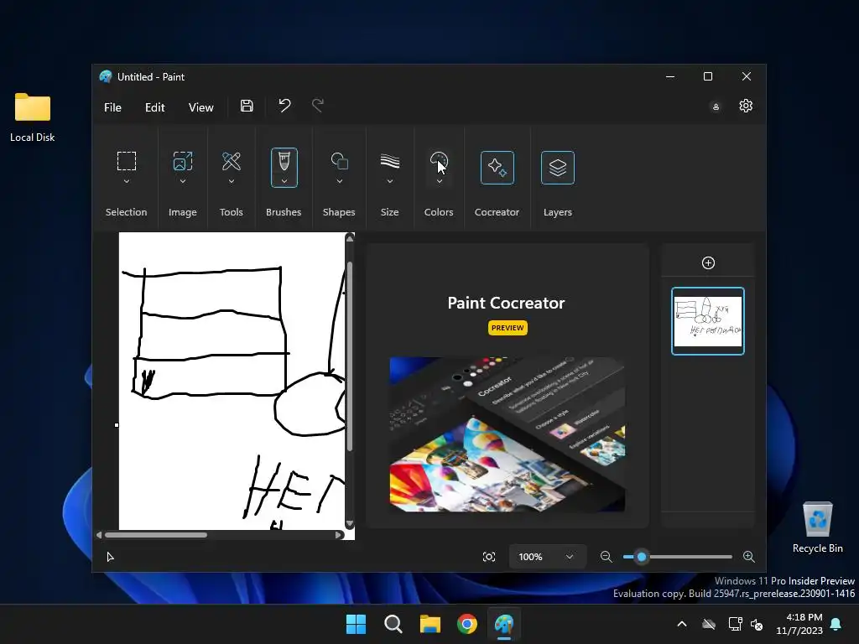Open the File menu
The width and height of the screenshot is (859, 644).
click(113, 107)
